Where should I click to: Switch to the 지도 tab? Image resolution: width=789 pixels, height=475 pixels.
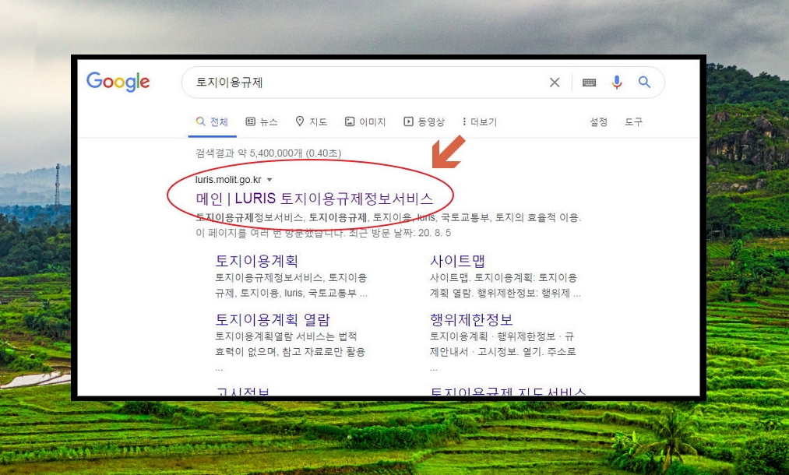pos(311,121)
